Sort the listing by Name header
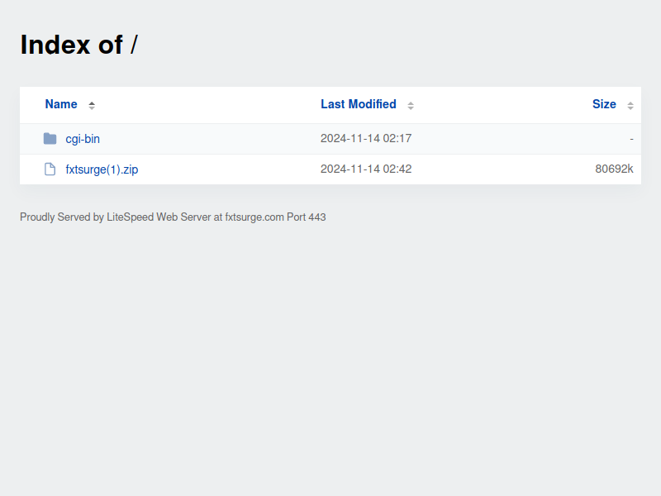 [x=61, y=104]
